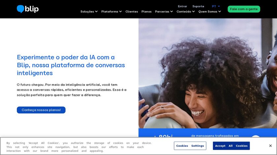Open the Conteúdo dropdown
Screen dimensions: 277x155
tap(185, 11)
